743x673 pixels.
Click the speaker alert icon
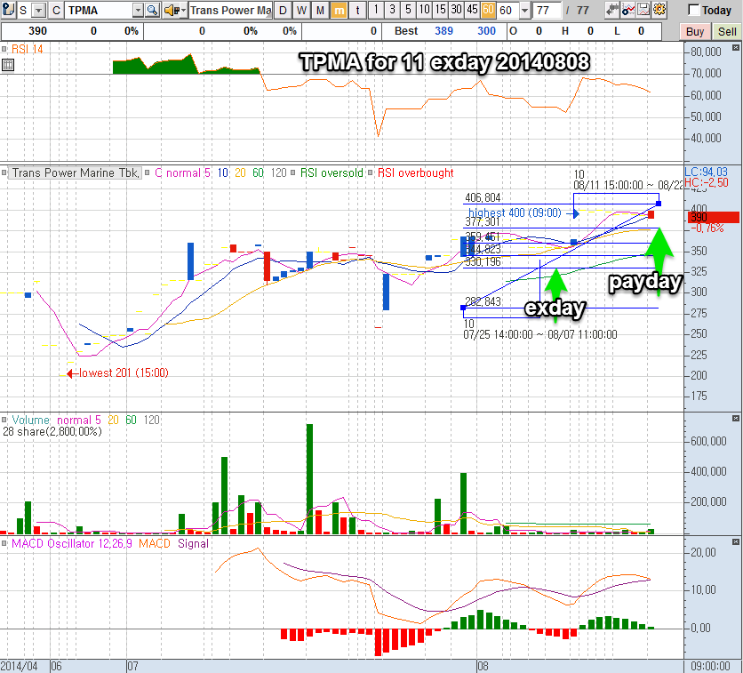171,10
